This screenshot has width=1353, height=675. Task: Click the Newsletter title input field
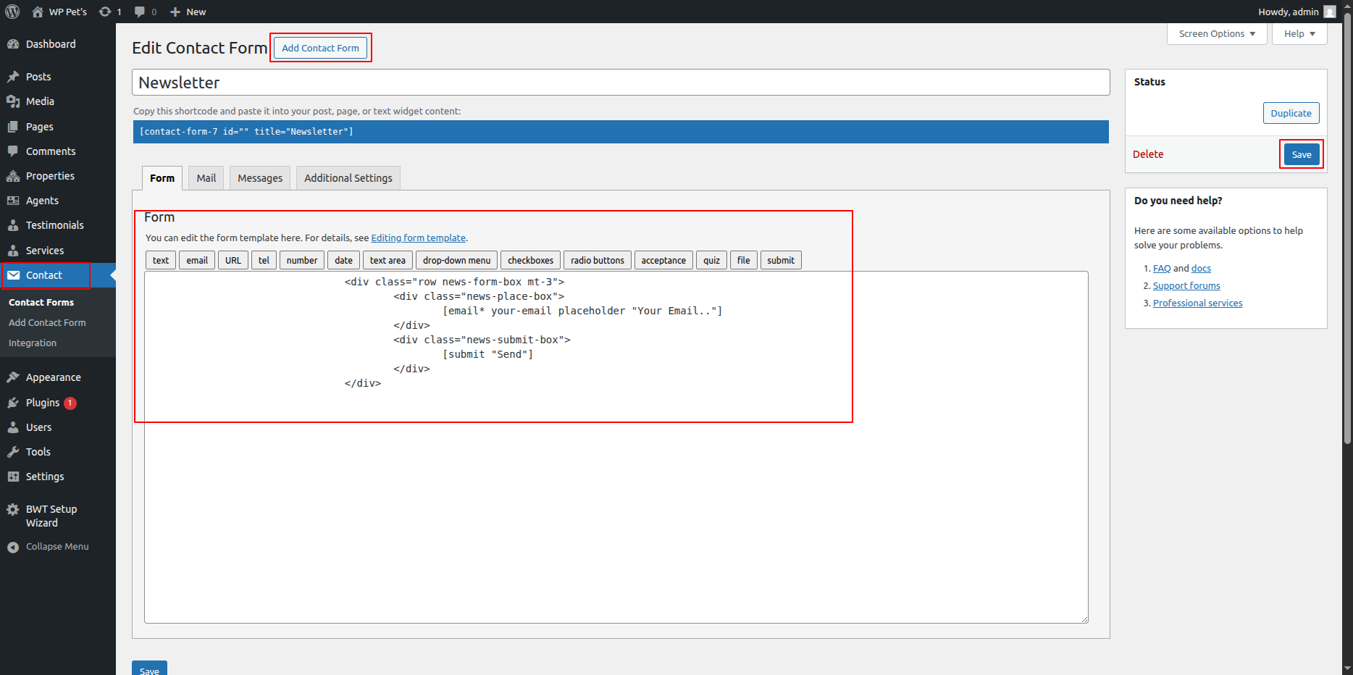pos(620,83)
